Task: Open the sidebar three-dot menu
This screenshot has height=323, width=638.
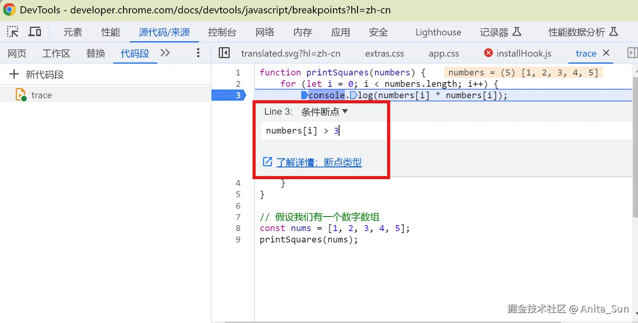Action: [198, 53]
